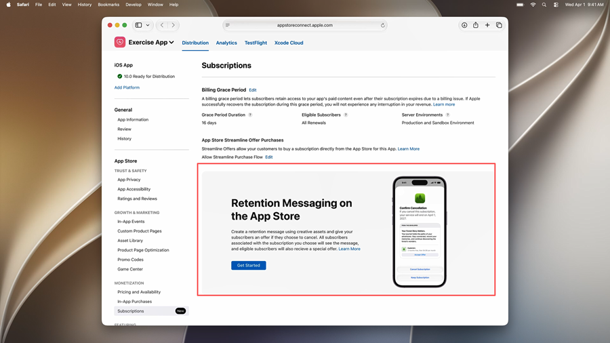The width and height of the screenshot is (610, 343).
Task: Click the battery status icon
Action: 520,5
